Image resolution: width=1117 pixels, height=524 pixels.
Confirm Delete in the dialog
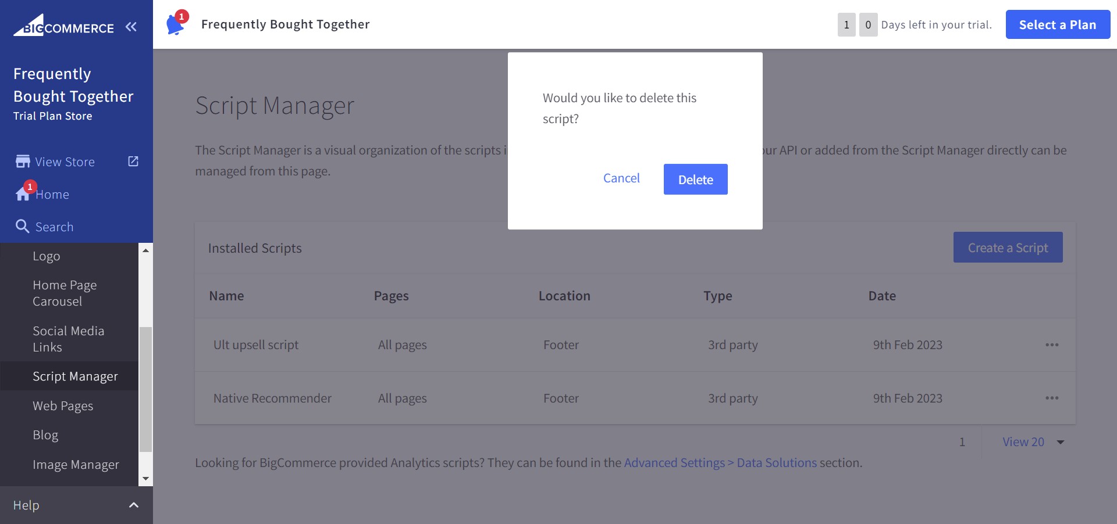point(696,180)
